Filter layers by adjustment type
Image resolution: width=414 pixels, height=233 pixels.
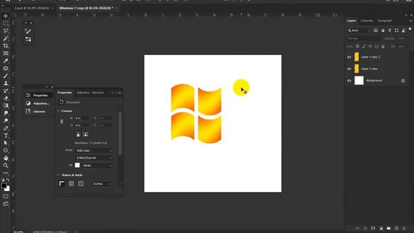(382, 30)
